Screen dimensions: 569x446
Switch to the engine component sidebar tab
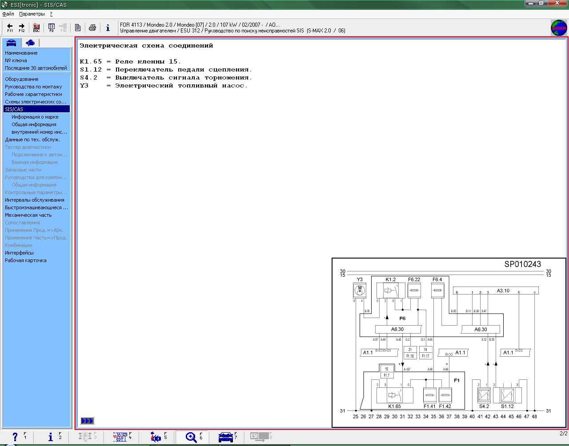click(30, 43)
